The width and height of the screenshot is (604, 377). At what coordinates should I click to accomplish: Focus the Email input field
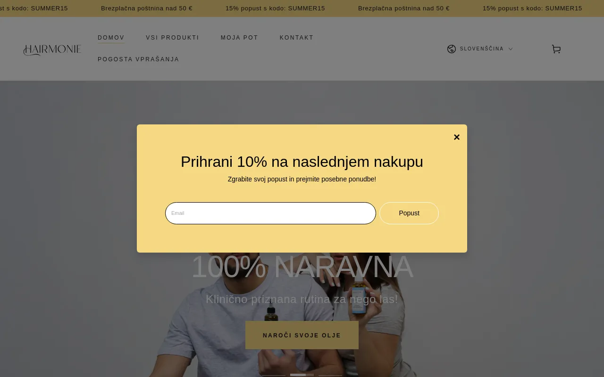click(270, 213)
